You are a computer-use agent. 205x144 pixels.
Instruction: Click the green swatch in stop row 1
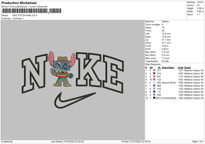coord(154,70)
